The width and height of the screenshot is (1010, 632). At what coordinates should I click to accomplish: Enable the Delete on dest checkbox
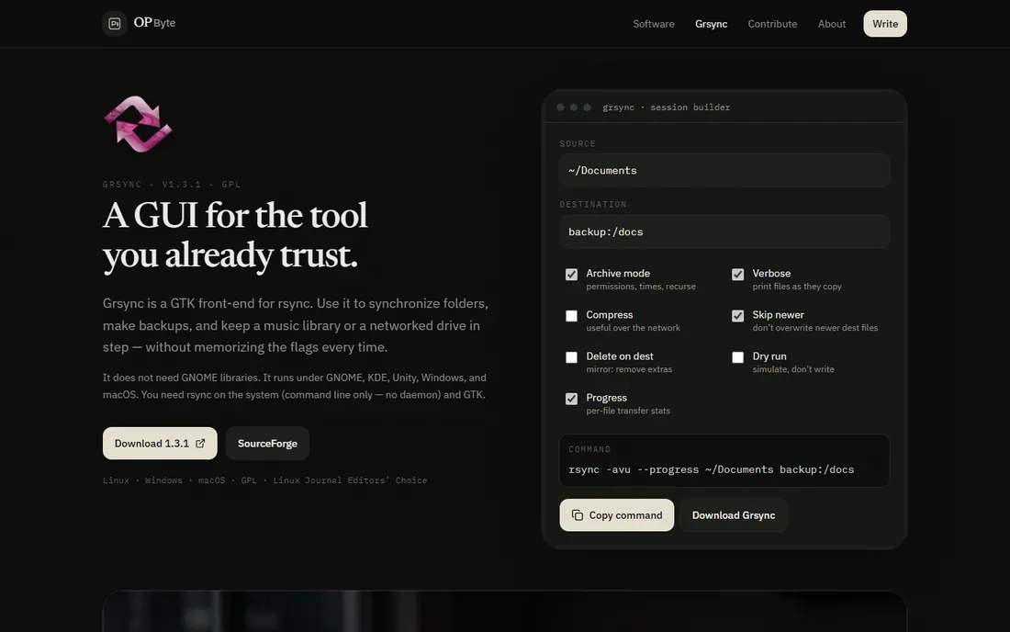tap(571, 357)
